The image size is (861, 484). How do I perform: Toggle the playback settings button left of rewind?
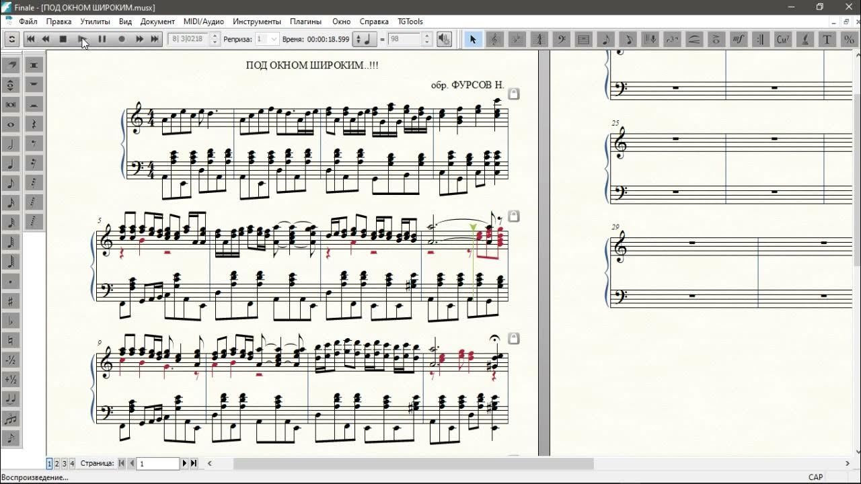(11, 39)
